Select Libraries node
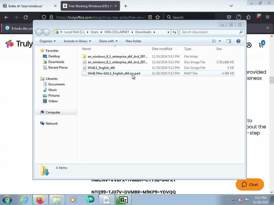The width and height of the screenshot is (274, 205). [52, 79]
